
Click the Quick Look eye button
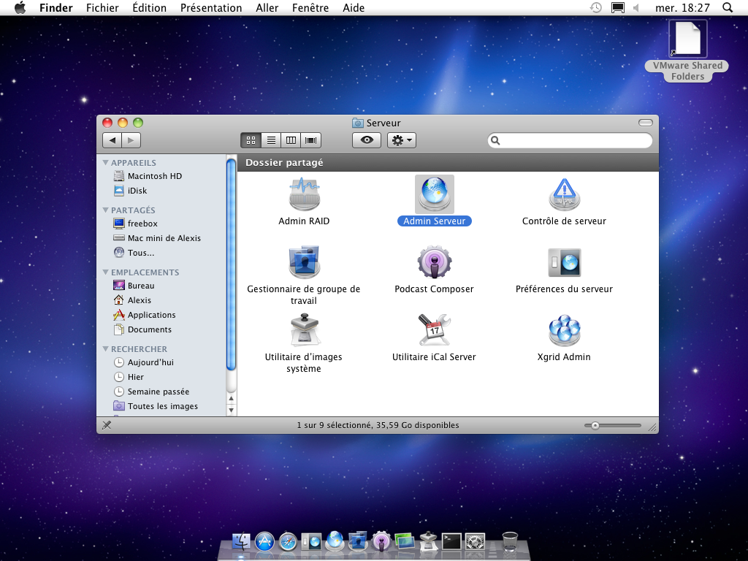point(367,140)
